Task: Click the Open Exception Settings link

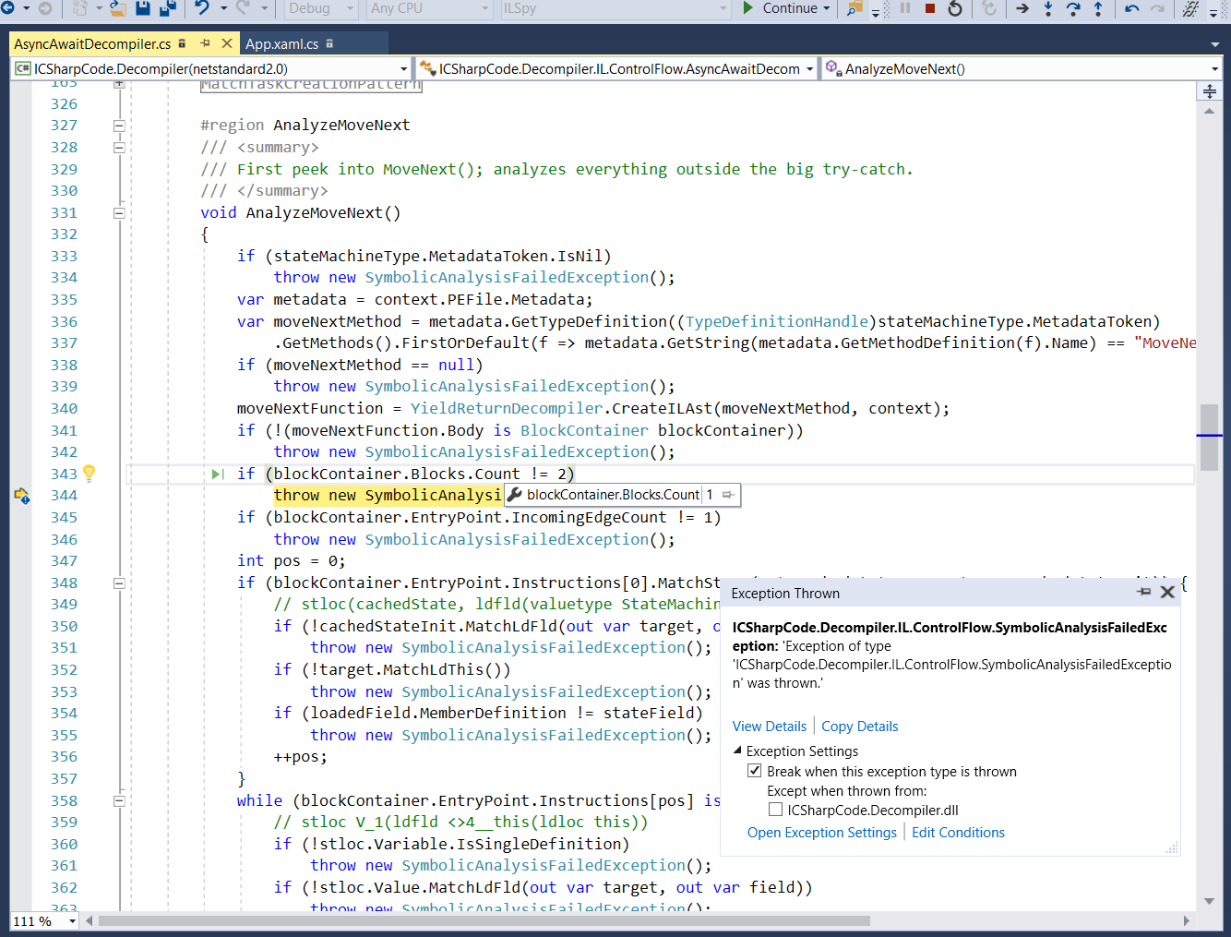Action: (x=821, y=832)
